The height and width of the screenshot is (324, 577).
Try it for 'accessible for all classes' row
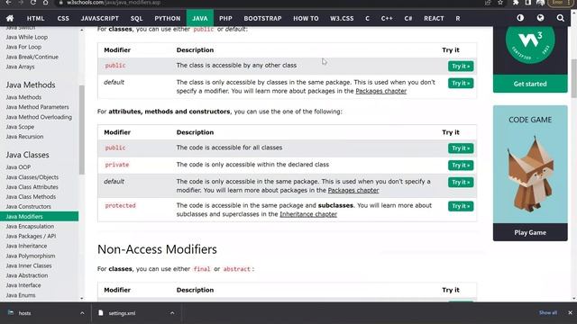pos(461,148)
